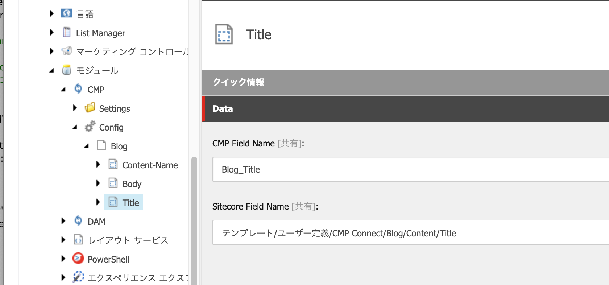Click the large Title item icon in header
The height and width of the screenshot is (285, 609).
click(224, 34)
